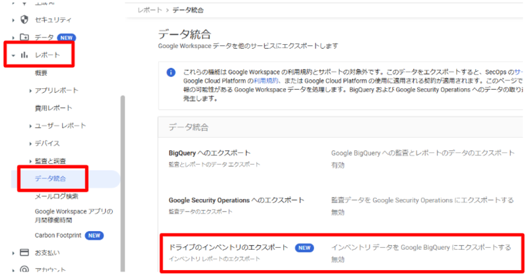This screenshot has height=274, width=528.
Task: Click the Security shield icon
Action: pos(24,20)
